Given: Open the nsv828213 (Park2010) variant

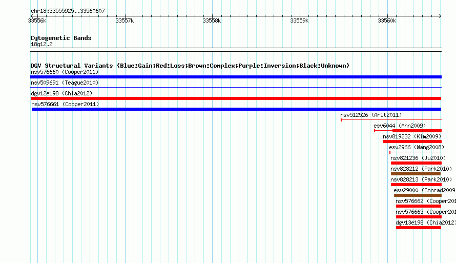Looking at the screenshot, I should (x=421, y=179).
